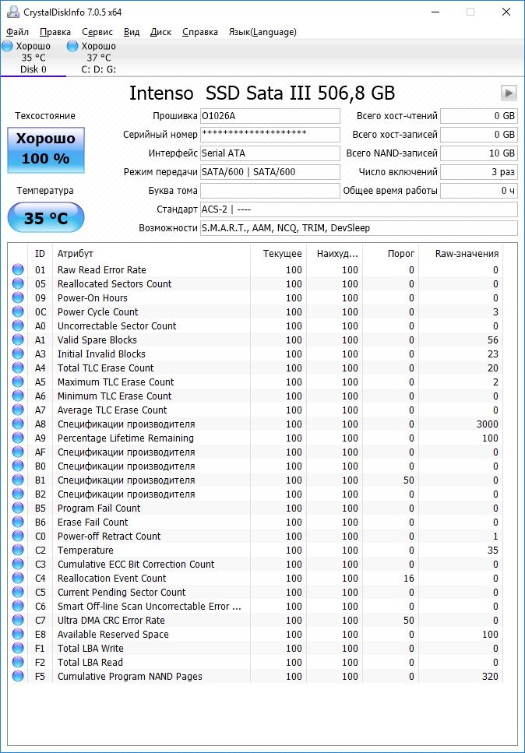525x753 pixels.
Task: Select Cumulative ECC Bit Correction Count text
Action: (136, 565)
